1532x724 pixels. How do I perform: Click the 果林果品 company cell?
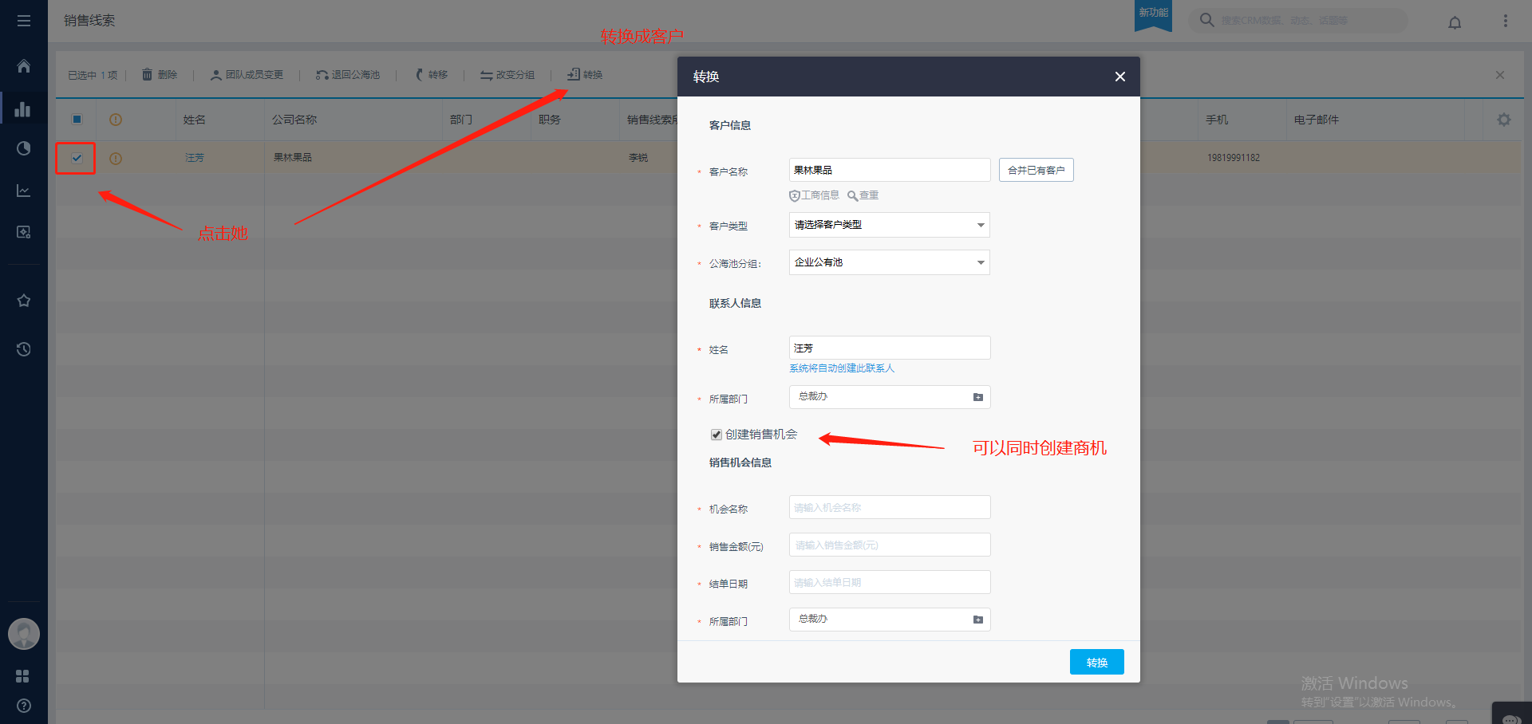[292, 158]
